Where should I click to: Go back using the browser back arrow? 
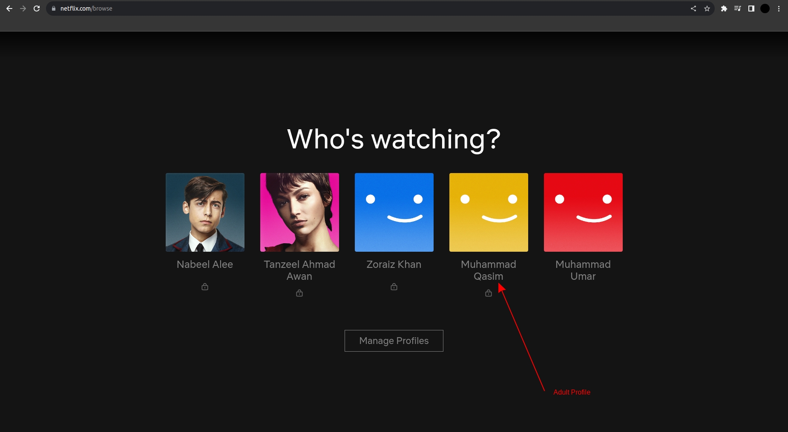pos(9,9)
